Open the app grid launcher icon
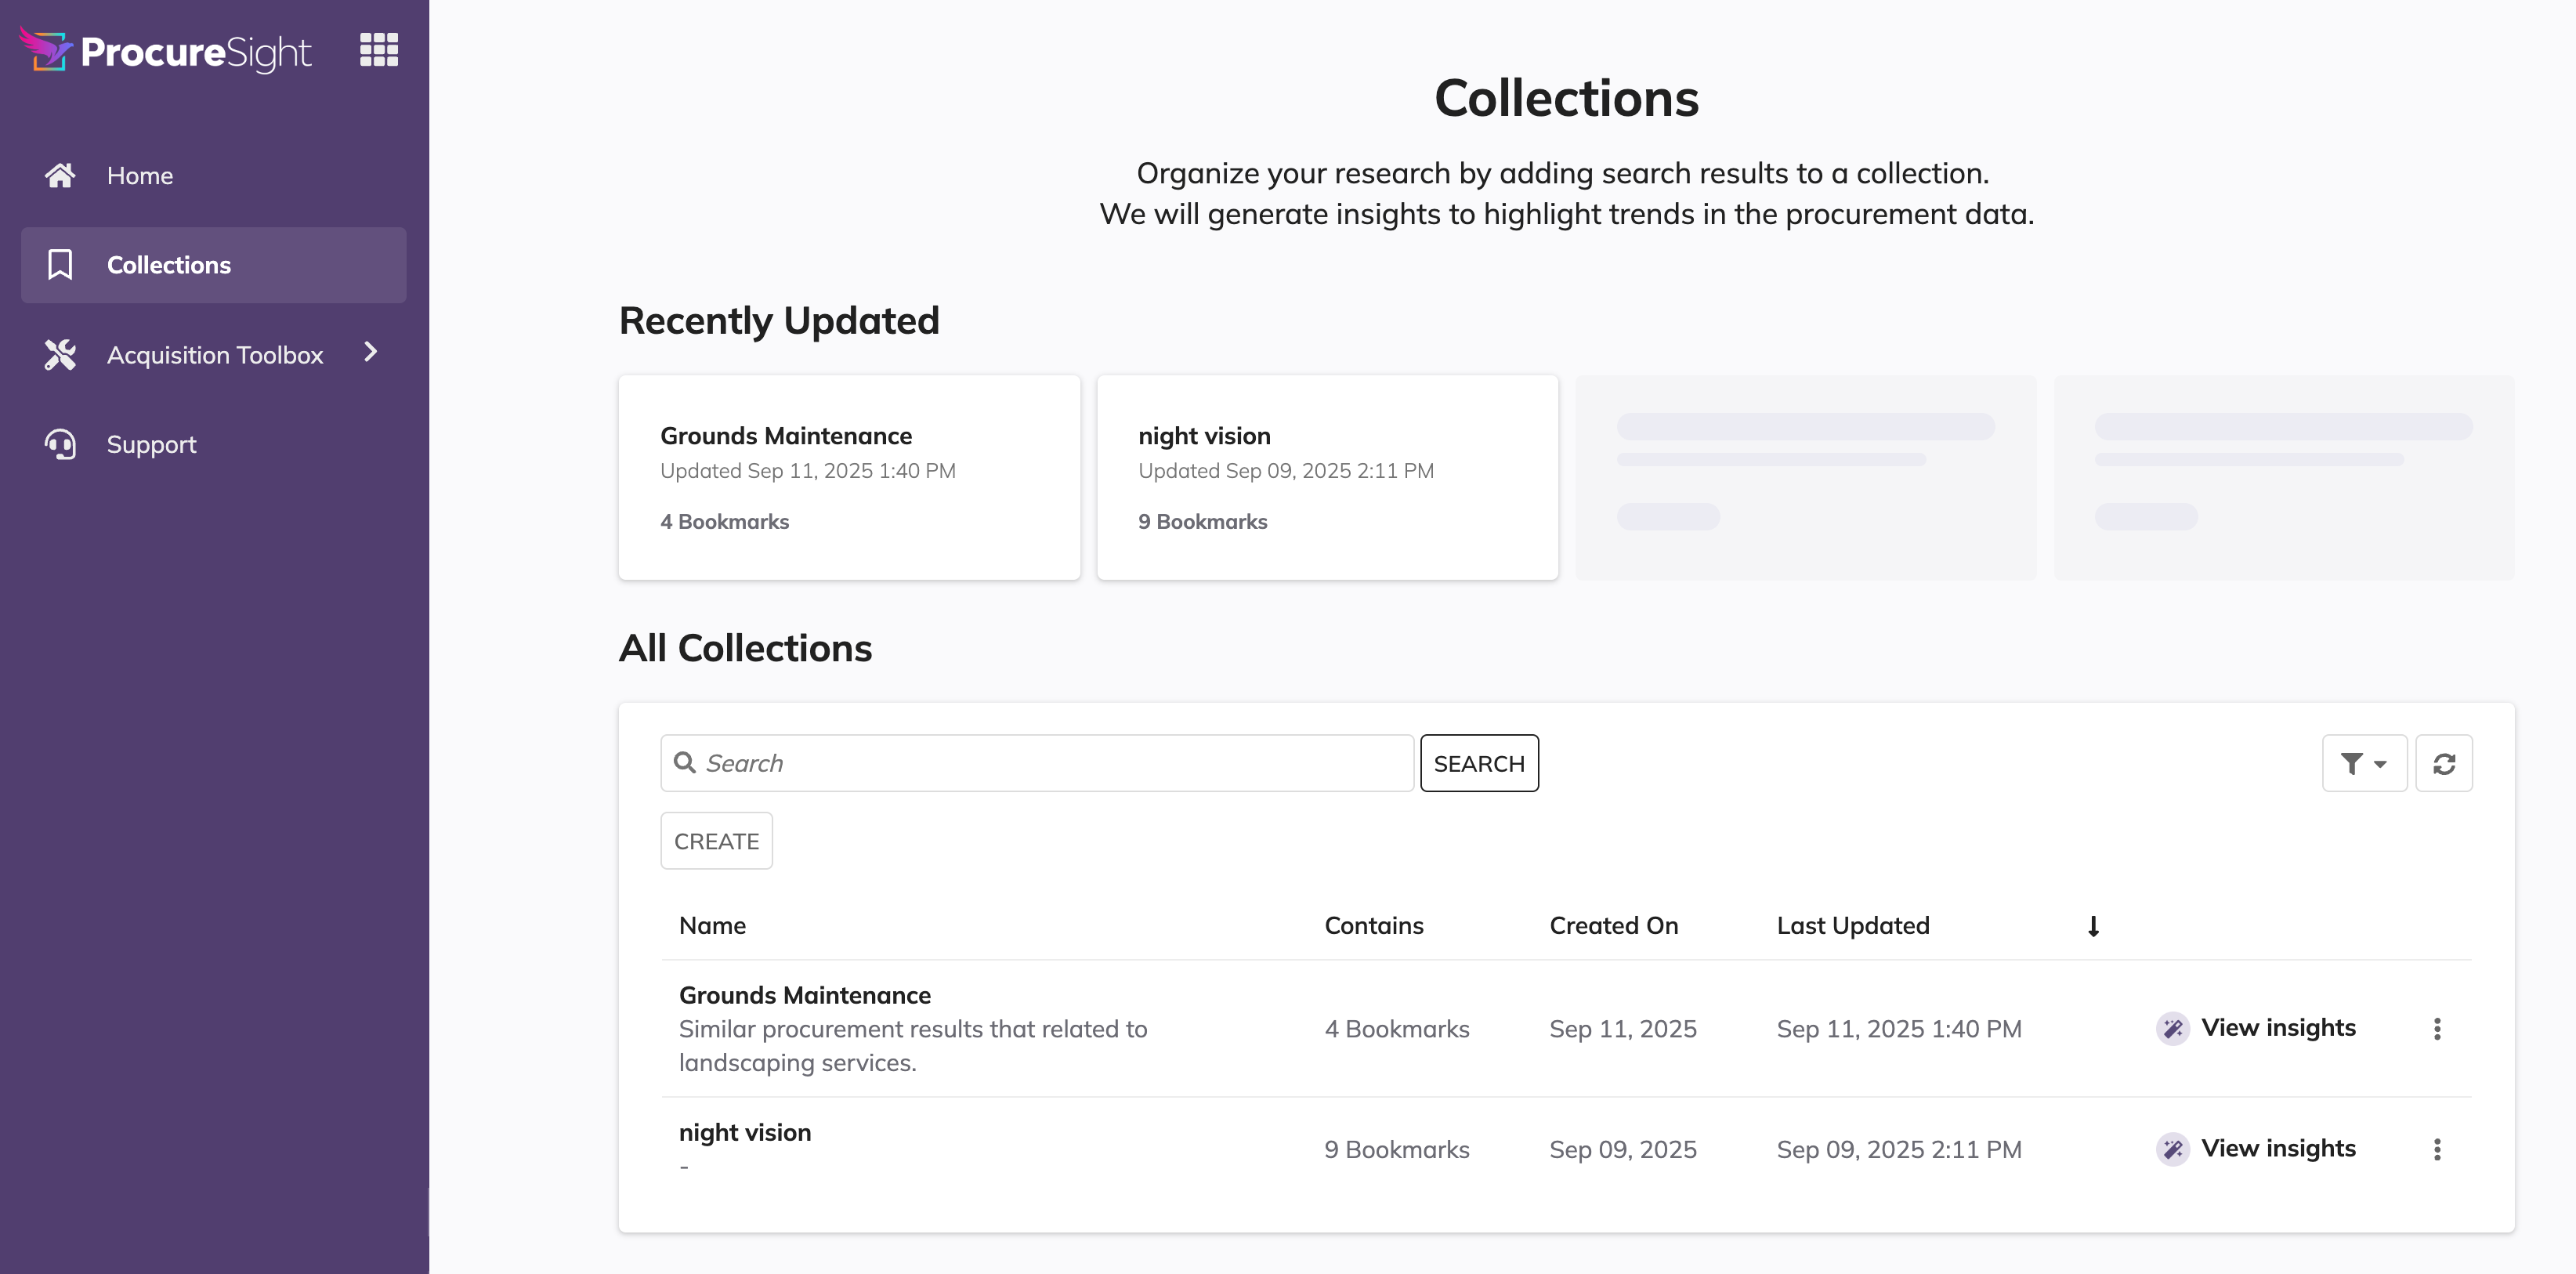 pos(379,49)
